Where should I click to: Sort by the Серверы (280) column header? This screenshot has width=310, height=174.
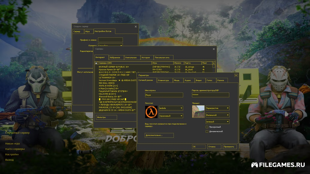(125, 63)
